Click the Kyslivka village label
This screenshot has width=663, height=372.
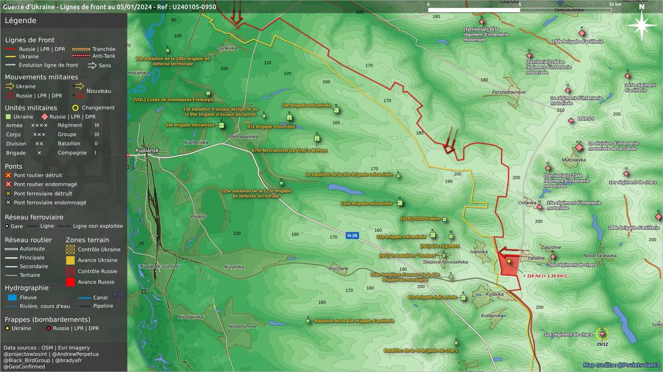[x=495, y=295]
